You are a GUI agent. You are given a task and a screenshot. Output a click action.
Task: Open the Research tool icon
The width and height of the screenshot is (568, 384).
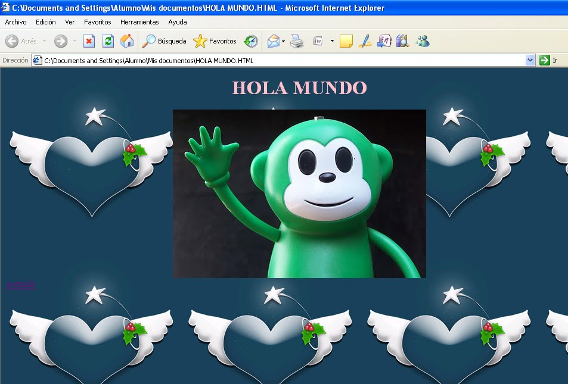coord(401,41)
